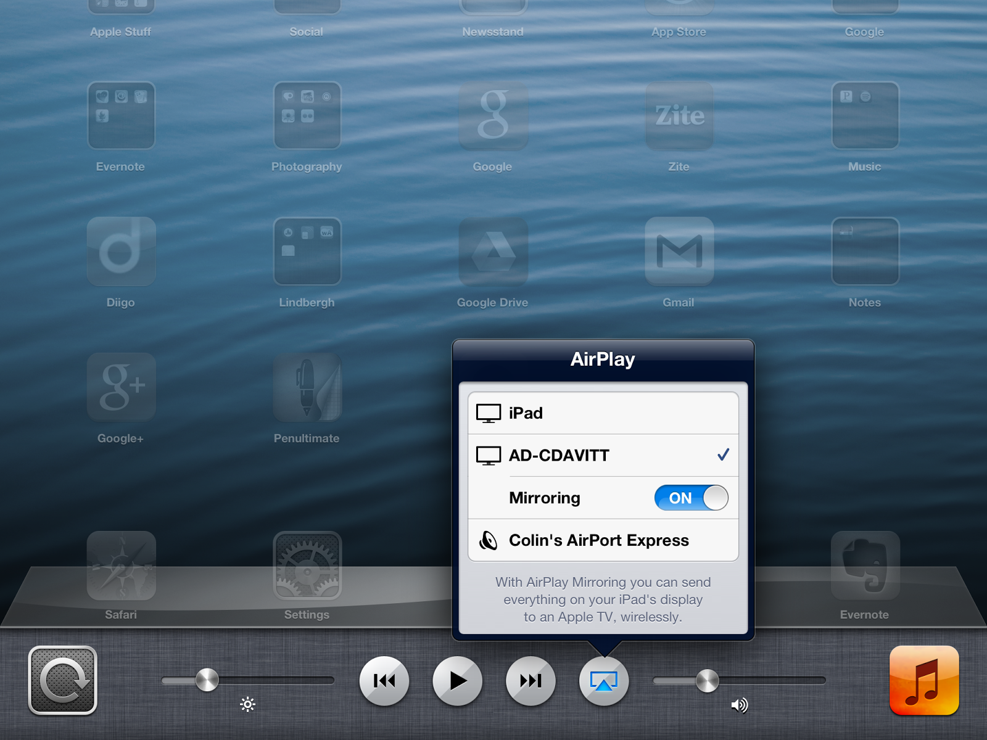Select AD-CDAVITT AirPlay device
Image resolution: width=987 pixels, height=740 pixels.
coord(603,456)
